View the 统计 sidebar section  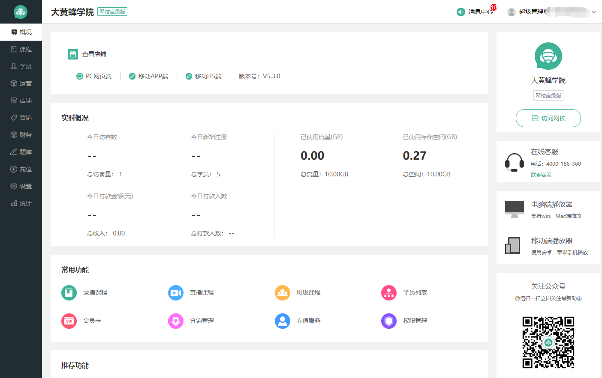pos(21,203)
